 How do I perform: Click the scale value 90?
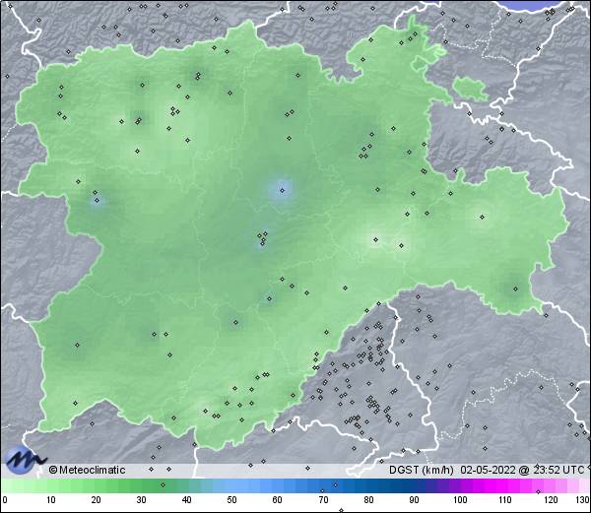414,500
